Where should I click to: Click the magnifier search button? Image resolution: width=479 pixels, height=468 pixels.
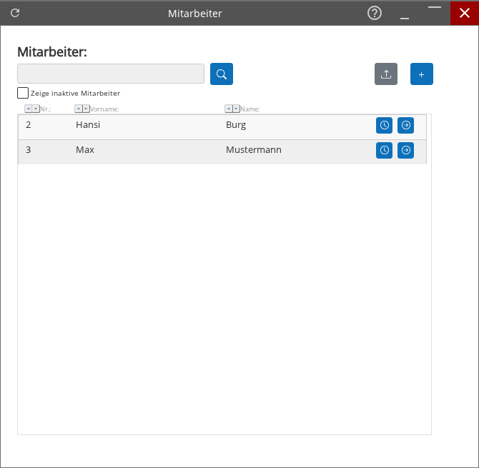coord(222,74)
